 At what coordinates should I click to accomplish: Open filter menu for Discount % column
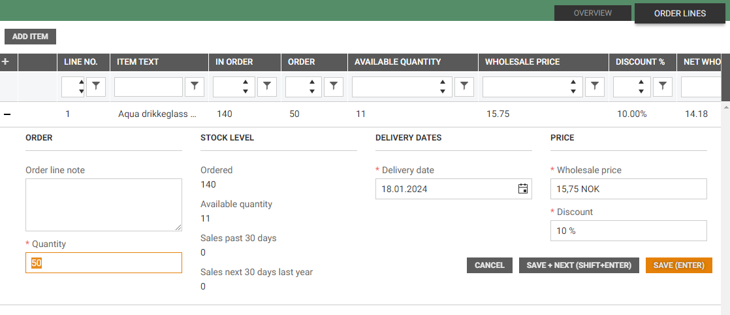(662, 86)
